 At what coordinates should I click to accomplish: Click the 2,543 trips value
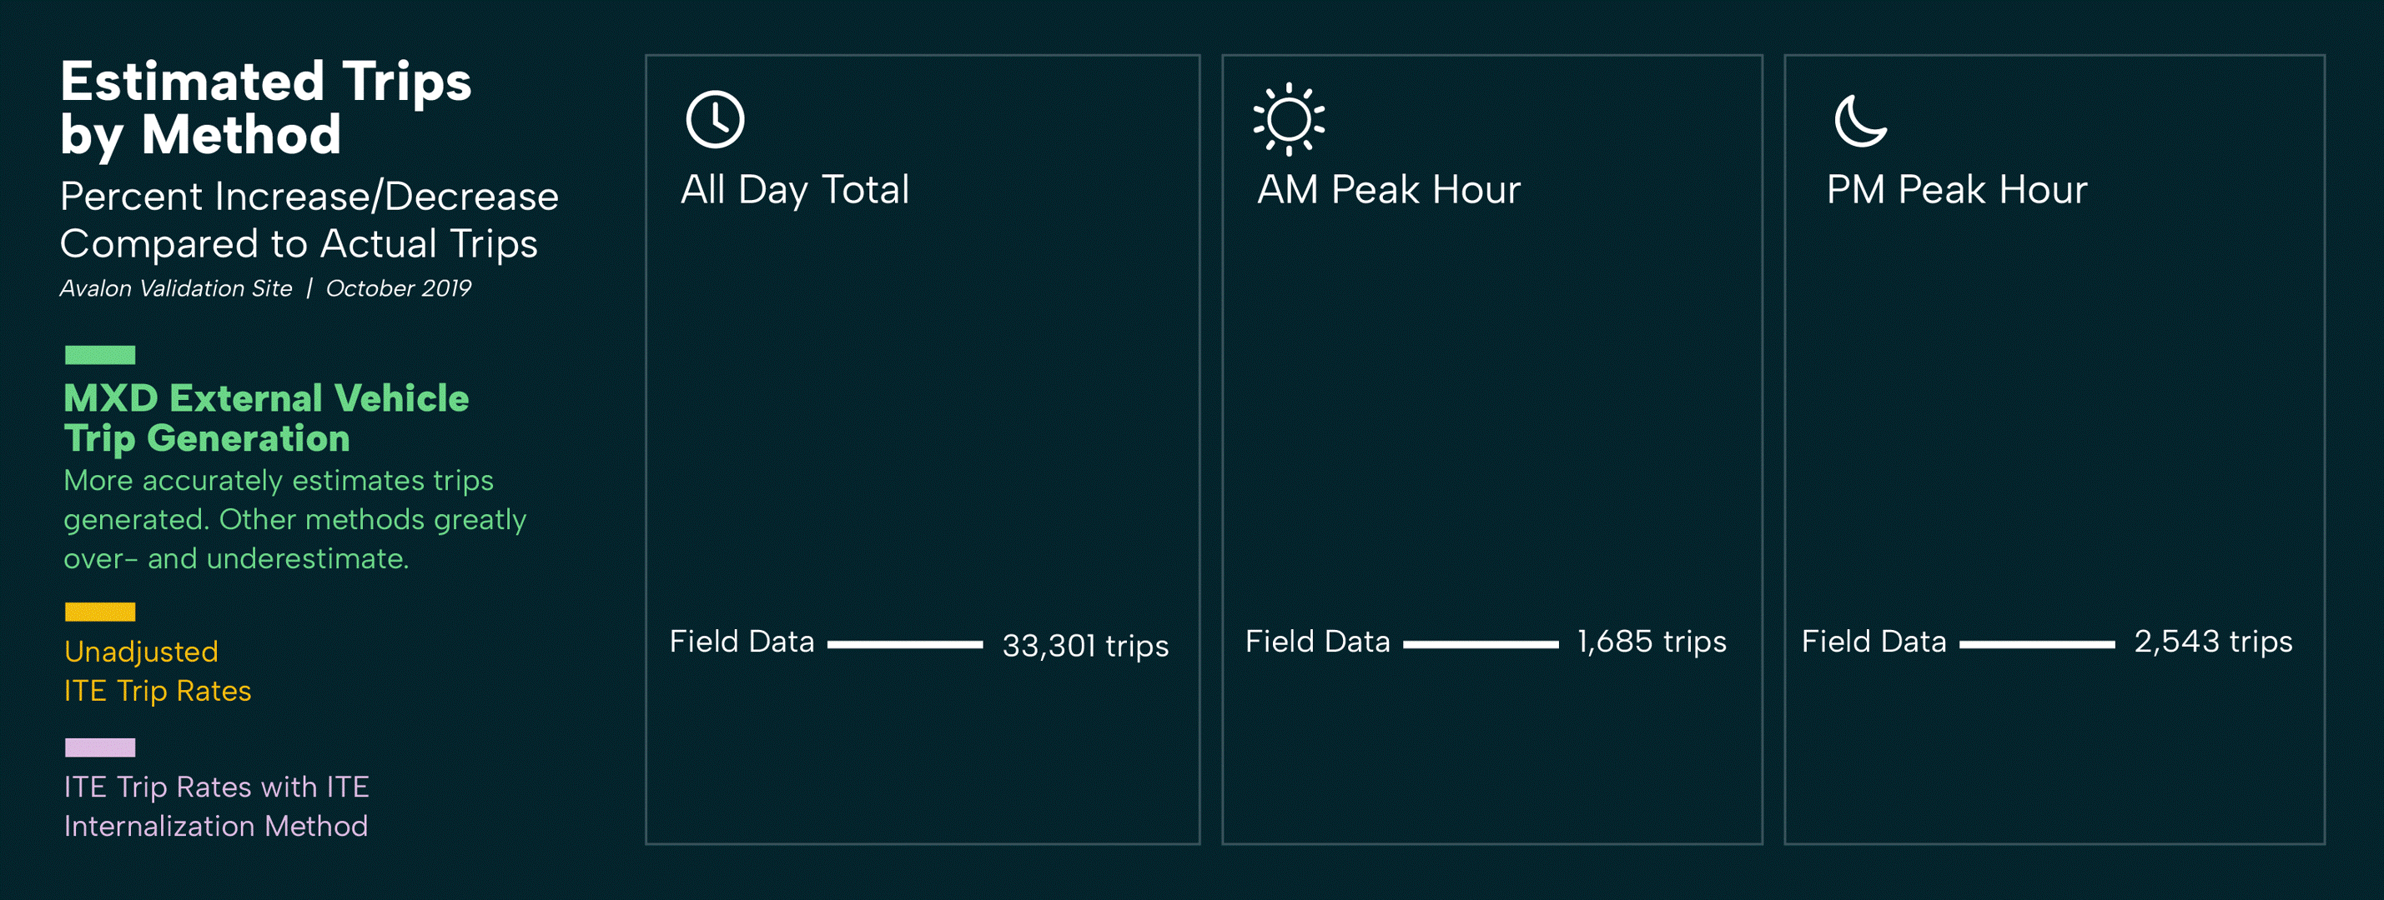coord(2213,642)
